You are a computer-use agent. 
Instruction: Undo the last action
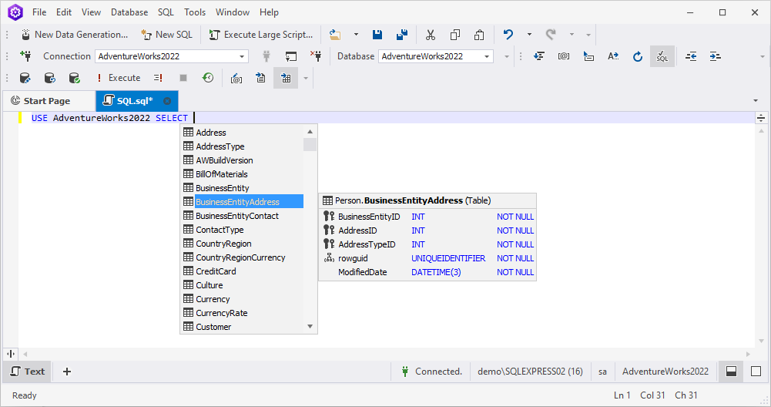[508, 35]
